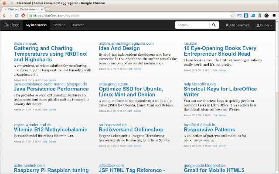Edit the Optimize SSD for Ubuntu bookmark
The height and width of the screenshot is (174, 279).
130,111
